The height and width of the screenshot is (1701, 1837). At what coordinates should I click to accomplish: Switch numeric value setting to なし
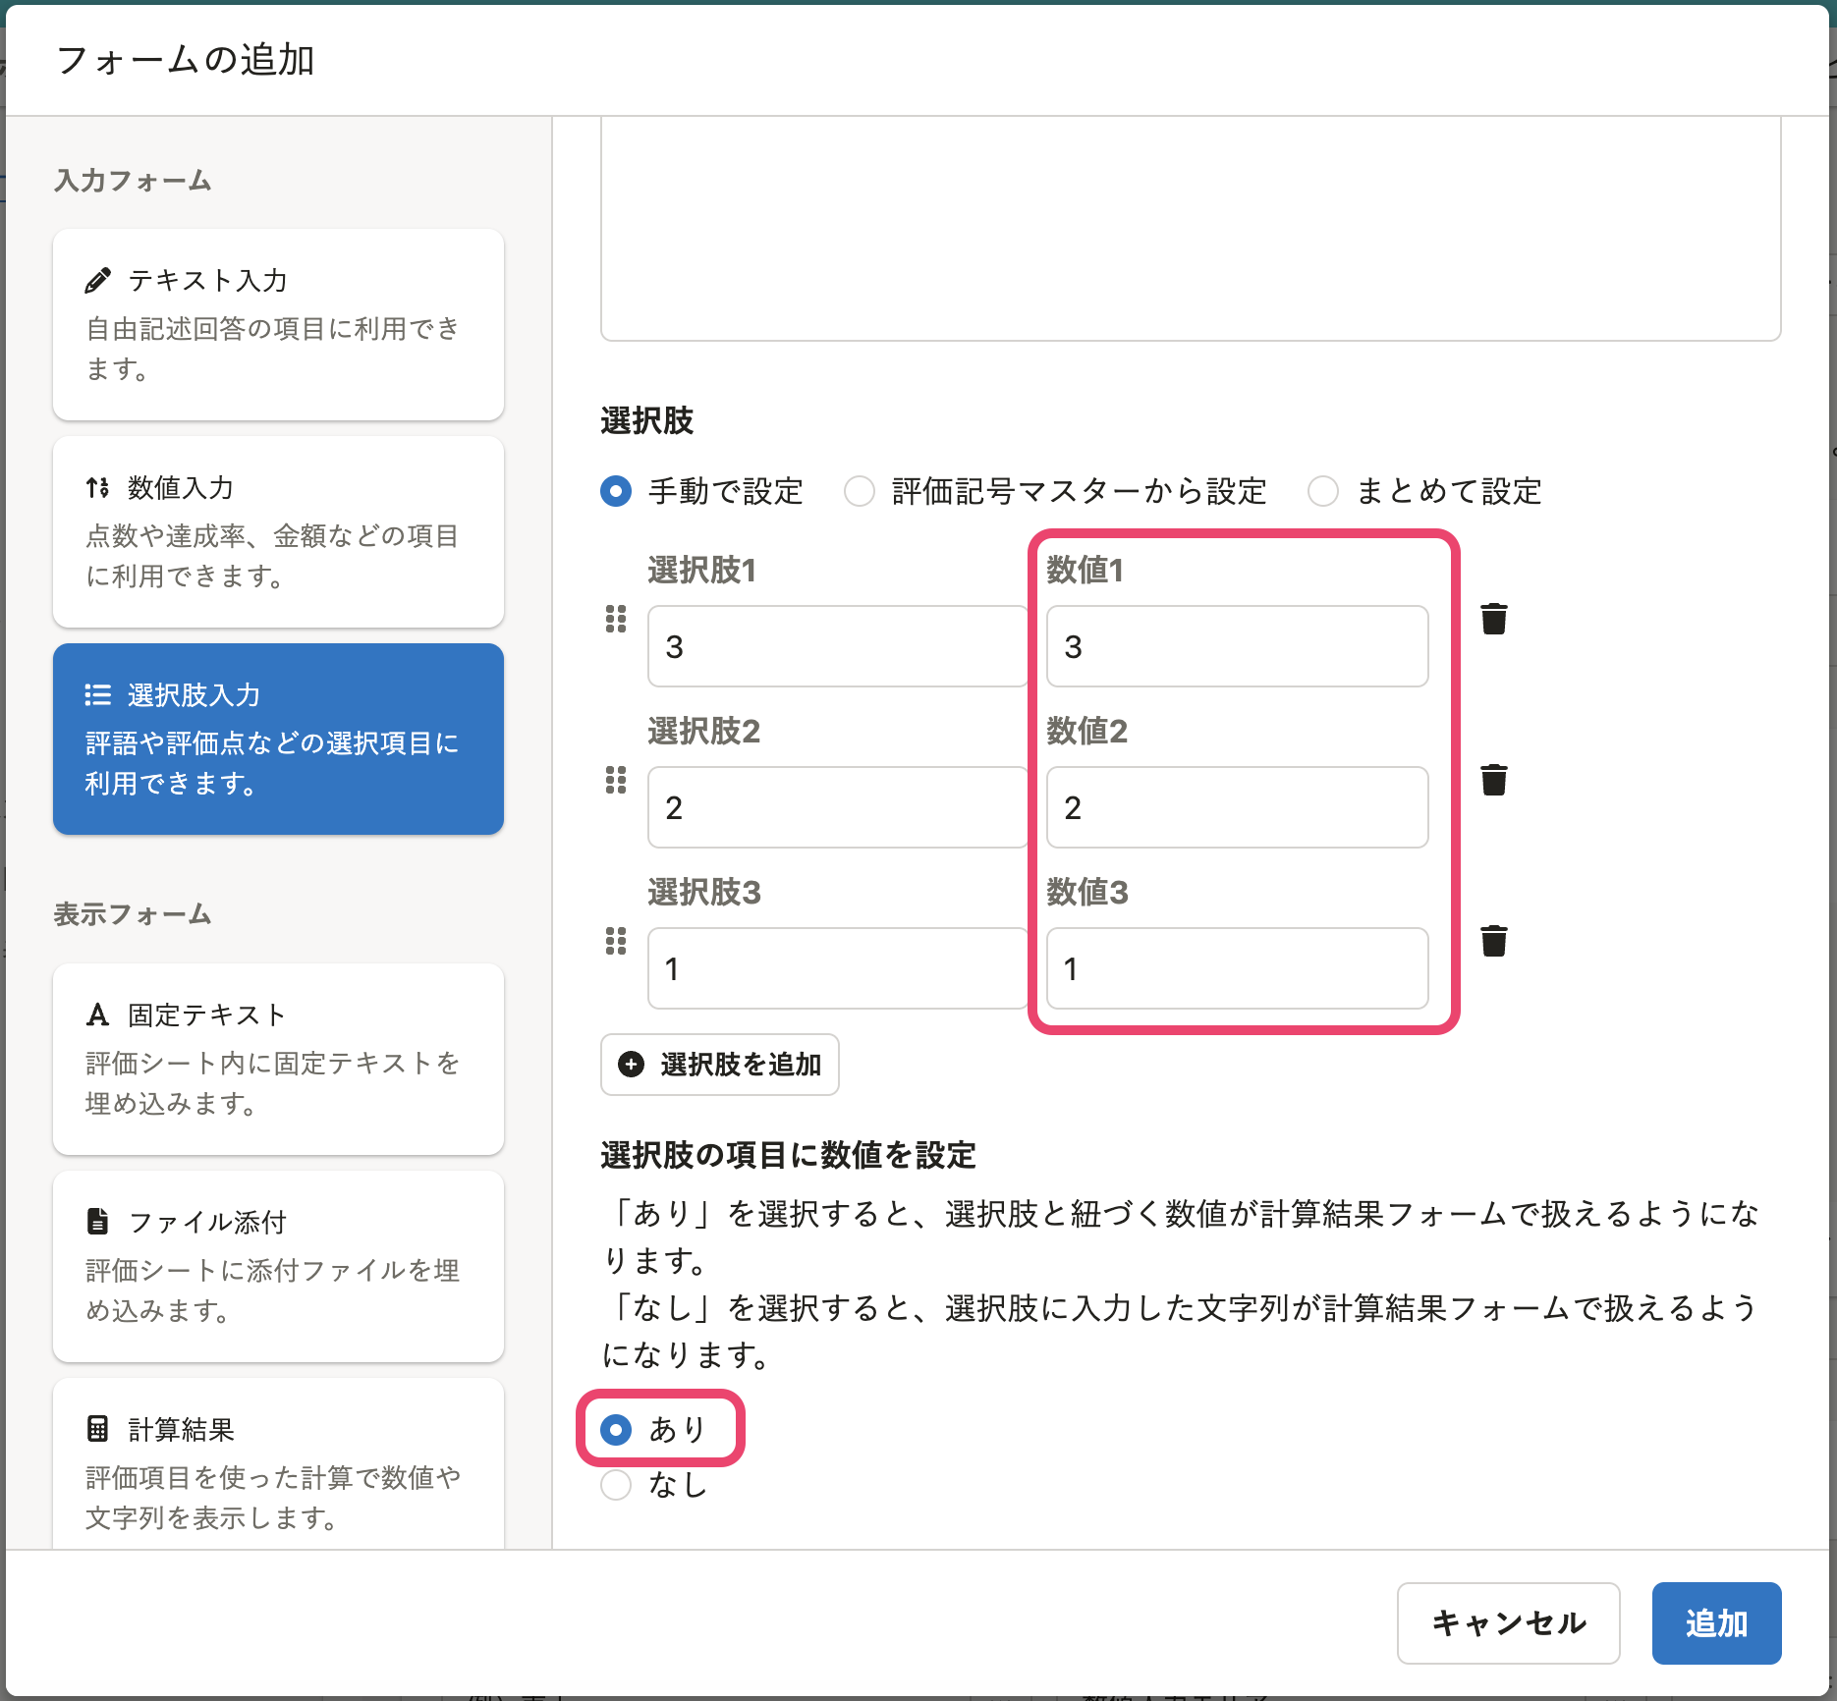(616, 1485)
